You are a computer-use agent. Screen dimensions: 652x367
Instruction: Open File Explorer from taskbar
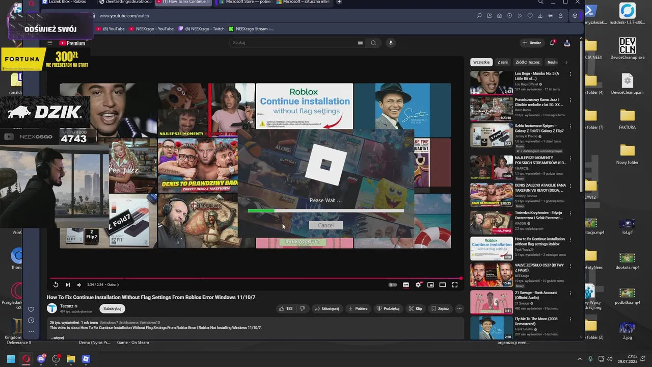click(x=71, y=359)
